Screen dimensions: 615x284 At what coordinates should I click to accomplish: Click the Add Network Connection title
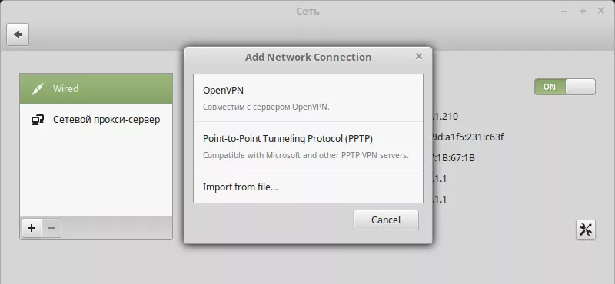pyautogui.click(x=308, y=58)
